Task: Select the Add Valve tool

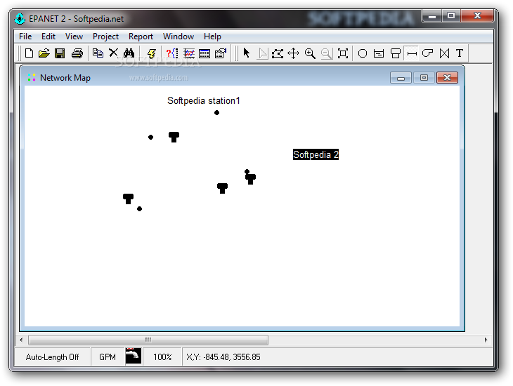Action: 444,53
